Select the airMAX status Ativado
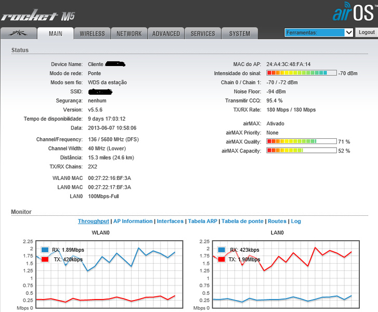The image size is (378, 312). [x=275, y=124]
